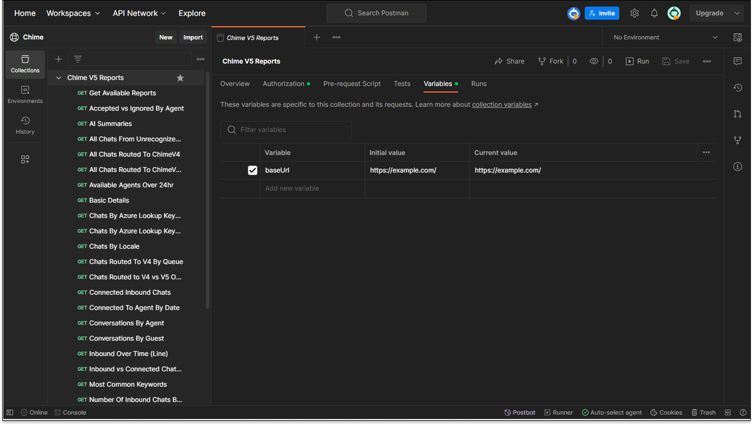The width and height of the screenshot is (753, 425).
Task: Click the Share button
Action: pyautogui.click(x=510, y=61)
